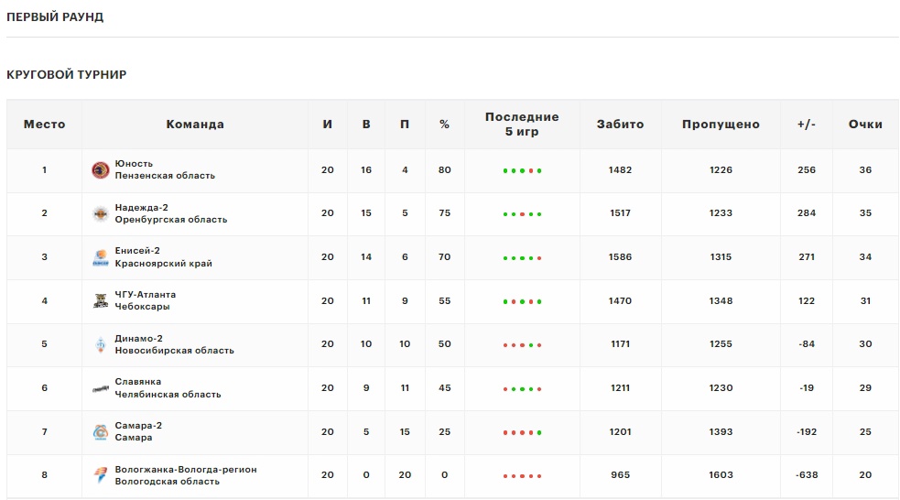
Task: Open the Динамо-2 Новосибирская область team link
Action: pyautogui.click(x=175, y=344)
